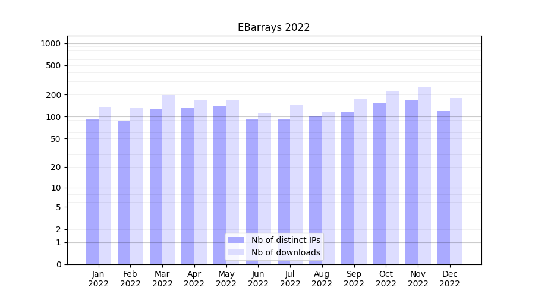This screenshot has height=297, width=535.
Task: Click the Nb of downloads legend swatch
Action: click(236, 252)
